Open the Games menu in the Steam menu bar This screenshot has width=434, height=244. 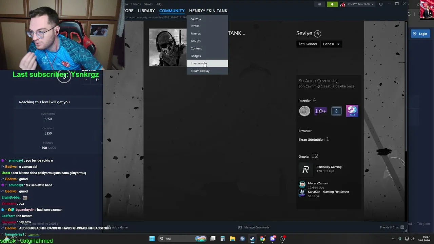click(148, 4)
